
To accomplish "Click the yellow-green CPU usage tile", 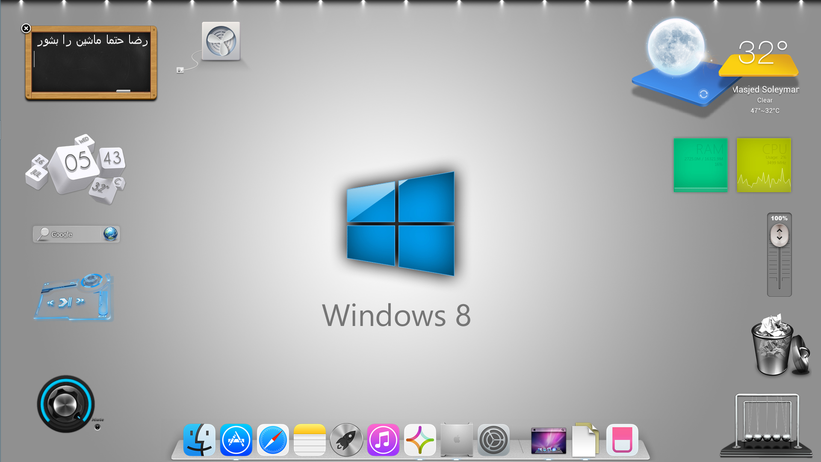I will 764,165.
